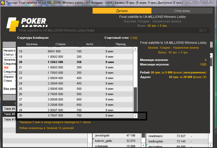Select level 25 blinds 2 500/5 000
Screen dimensions: 217x148
point(75,89)
